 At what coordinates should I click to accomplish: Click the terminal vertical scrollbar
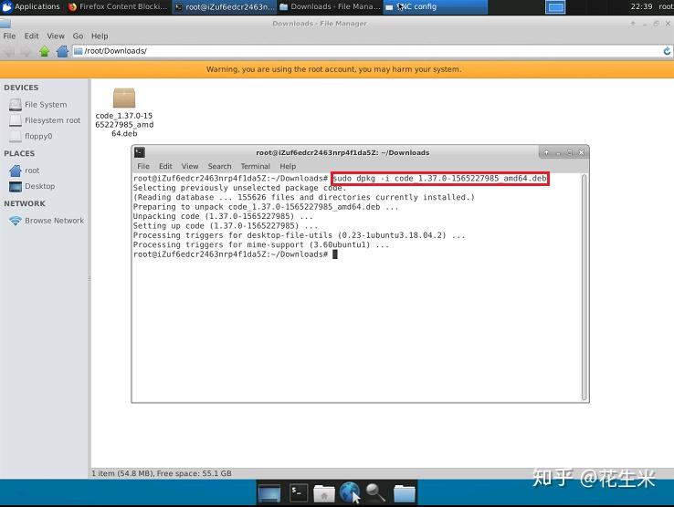point(584,286)
